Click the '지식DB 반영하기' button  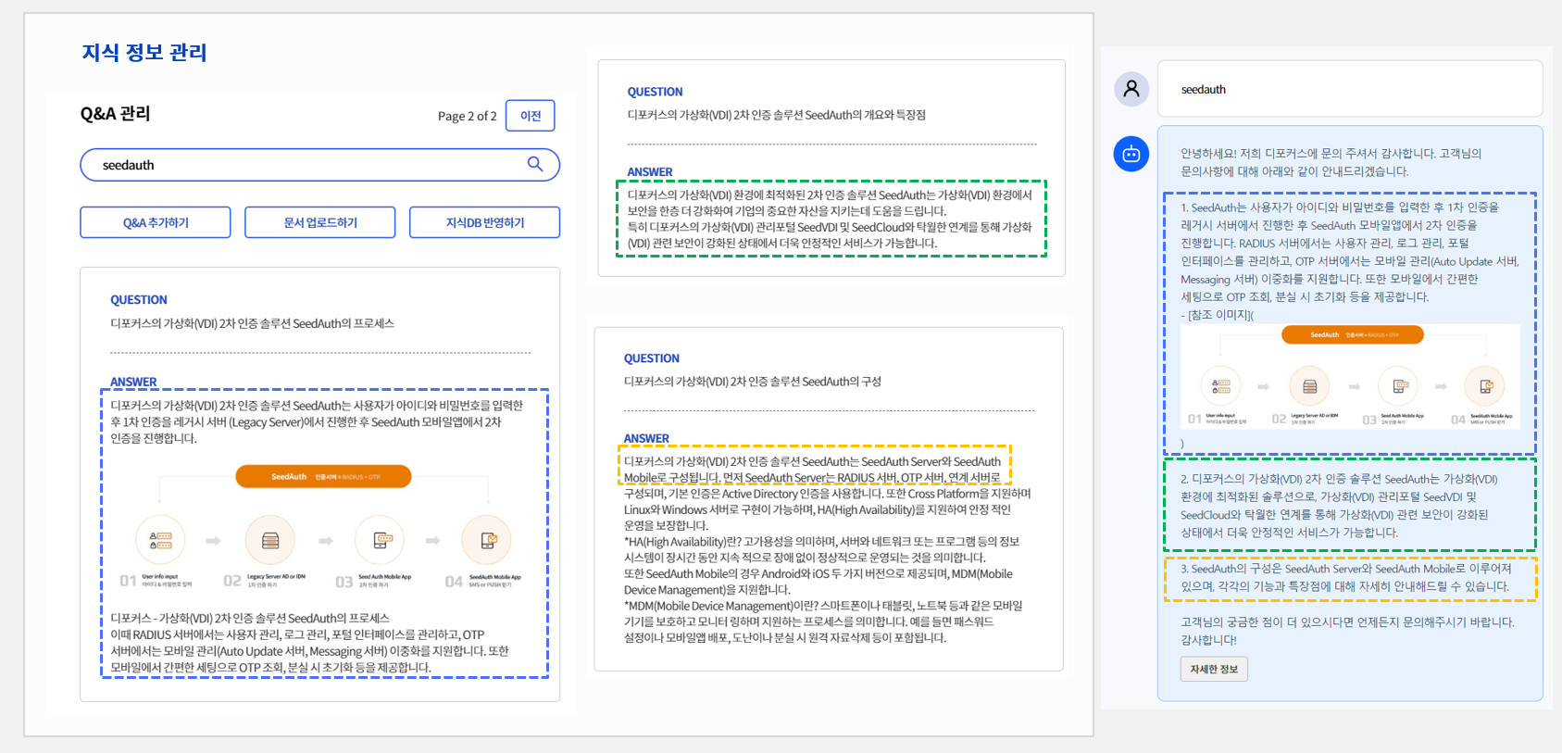point(485,222)
